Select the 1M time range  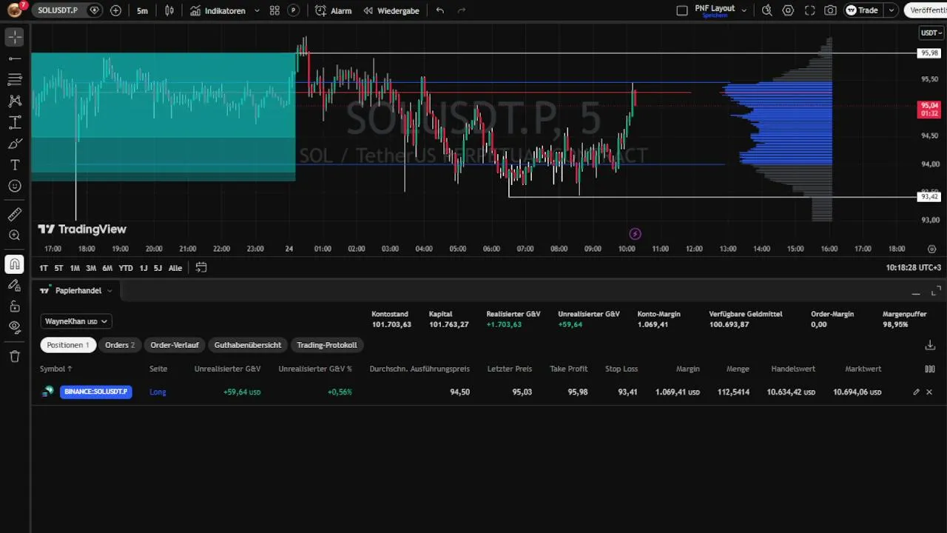click(75, 268)
